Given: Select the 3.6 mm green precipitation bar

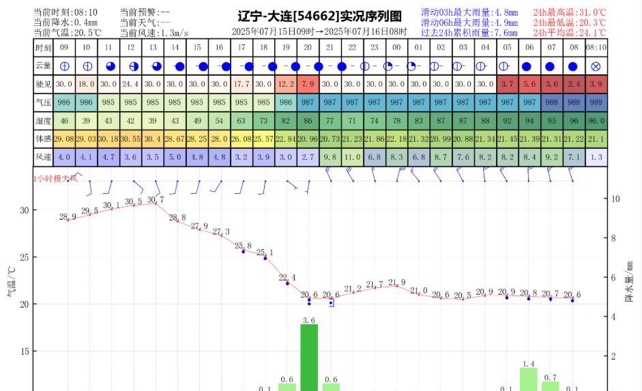Looking at the screenshot, I should (309, 358).
